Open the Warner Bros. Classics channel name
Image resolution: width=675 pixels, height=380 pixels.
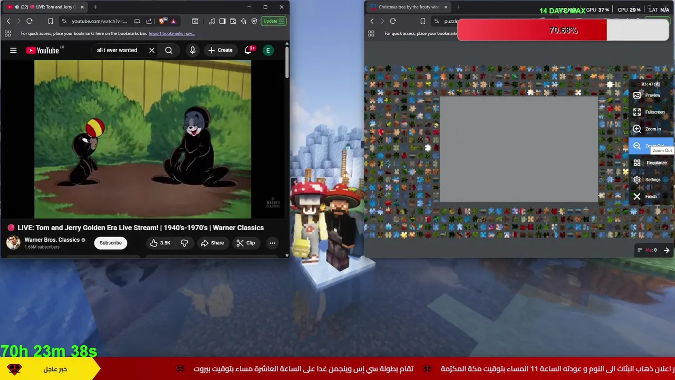(52, 240)
